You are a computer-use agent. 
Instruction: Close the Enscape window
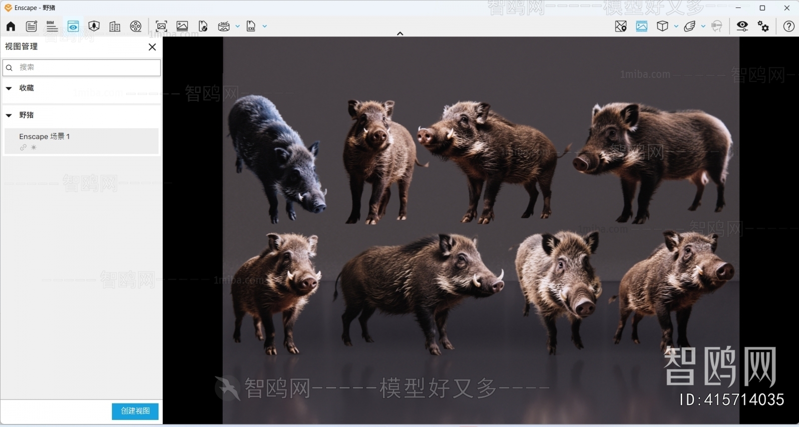tap(787, 7)
